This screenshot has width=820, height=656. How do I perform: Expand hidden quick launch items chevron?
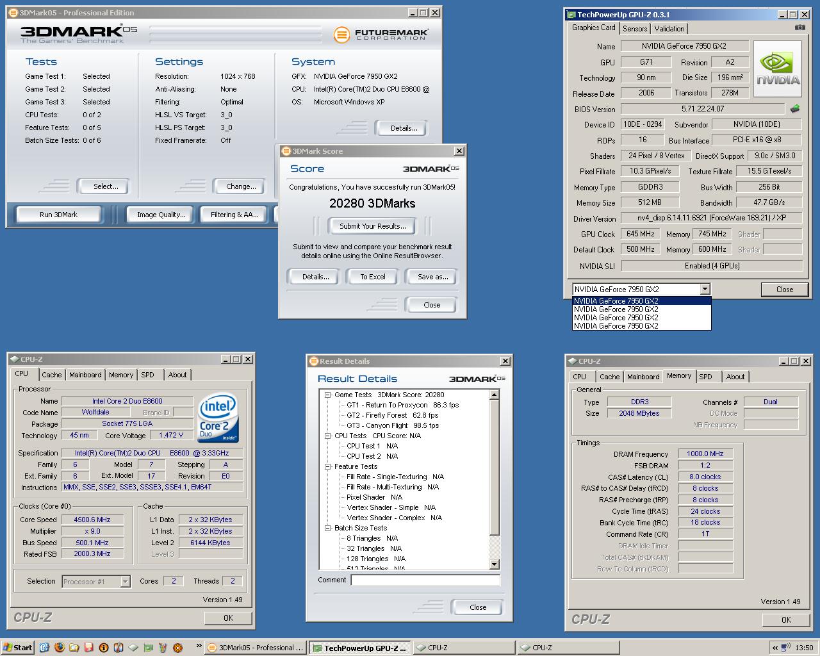199,646
